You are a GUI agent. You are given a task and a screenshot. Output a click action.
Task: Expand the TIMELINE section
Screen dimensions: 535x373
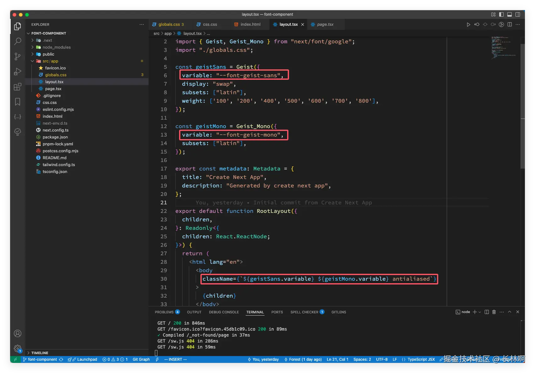pyautogui.click(x=40, y=353)
